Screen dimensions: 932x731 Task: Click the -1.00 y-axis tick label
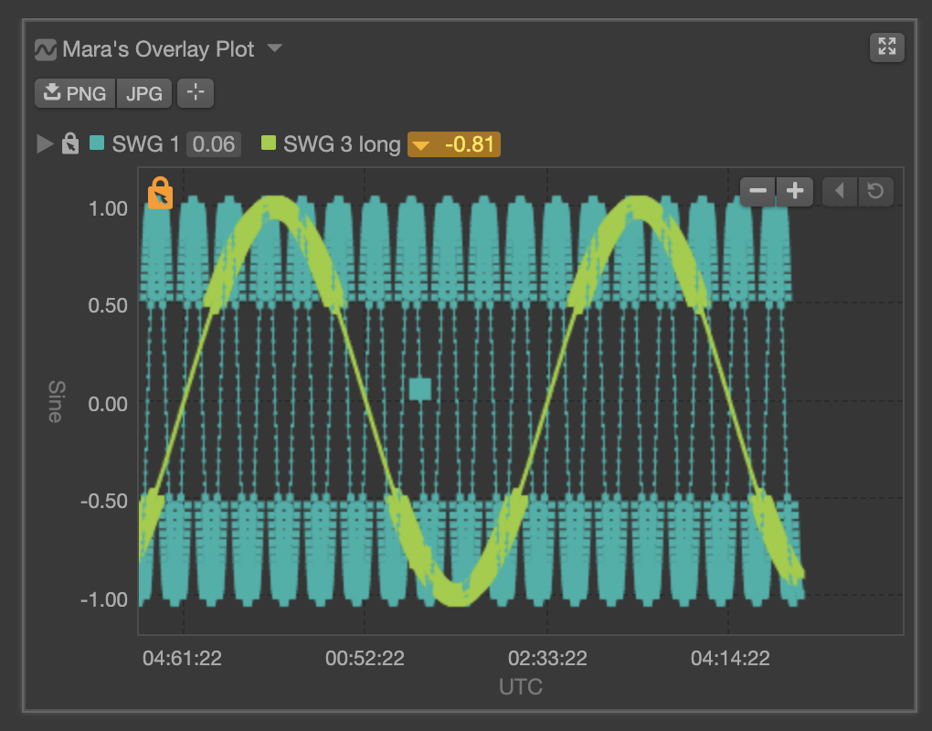(104, 599)
